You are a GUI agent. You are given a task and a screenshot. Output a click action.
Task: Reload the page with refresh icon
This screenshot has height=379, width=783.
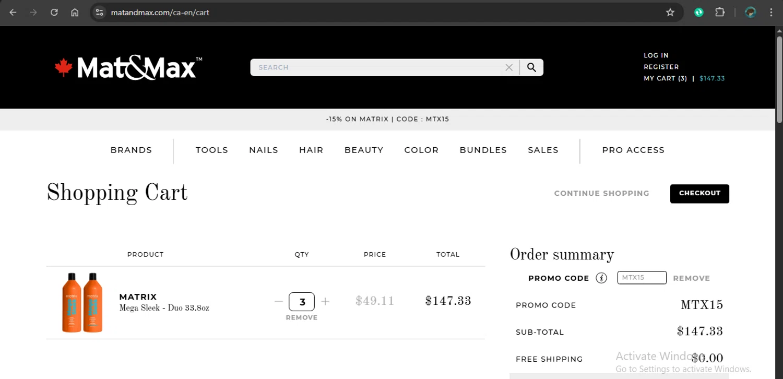(54, 13)
